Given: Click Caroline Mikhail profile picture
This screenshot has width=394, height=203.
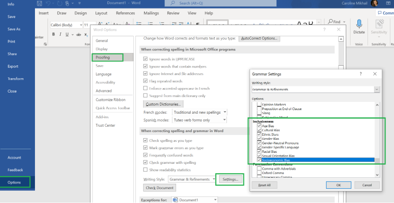Looking at the screenshot, I should (374, 3).
